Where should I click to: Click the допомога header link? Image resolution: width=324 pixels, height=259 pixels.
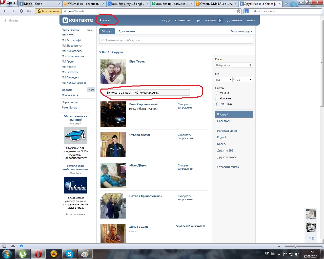tap(234, 20)
